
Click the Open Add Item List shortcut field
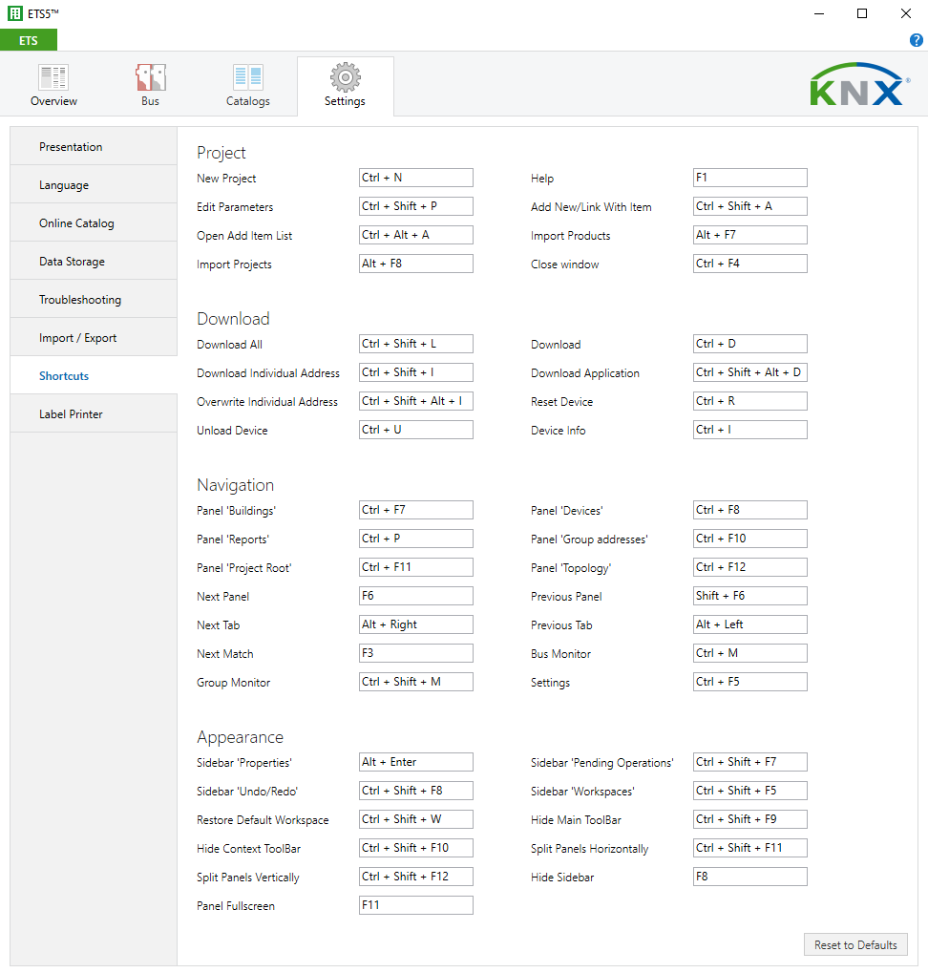pos(415,235)
